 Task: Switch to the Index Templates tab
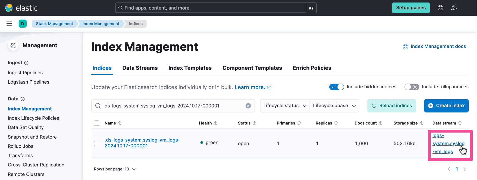[190, 68]
